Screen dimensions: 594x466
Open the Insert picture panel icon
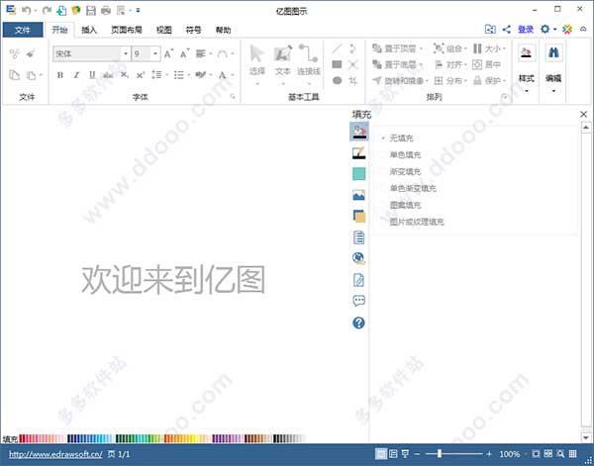[358, 195]
